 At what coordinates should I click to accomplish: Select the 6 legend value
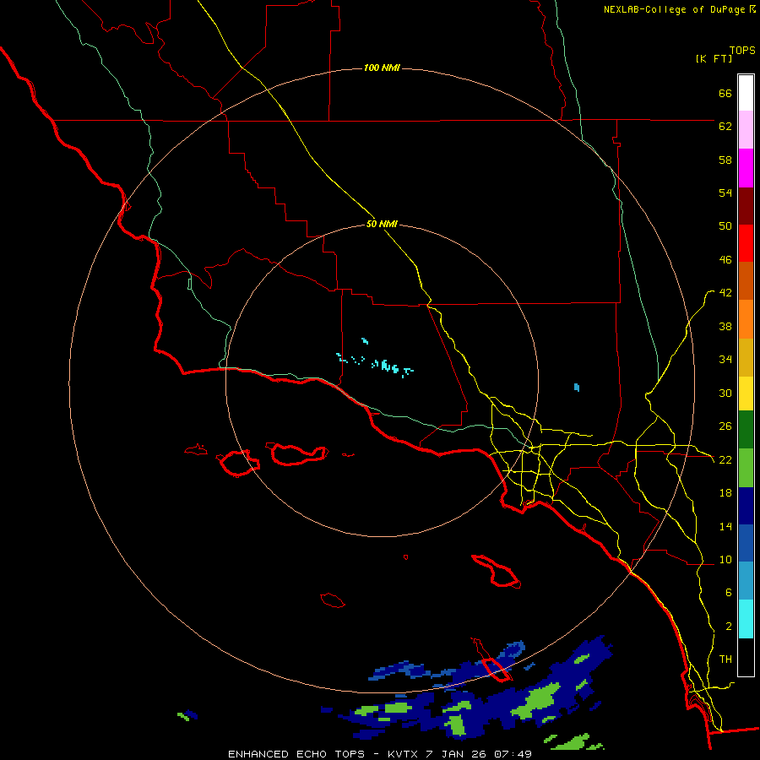tap(728, 592)
